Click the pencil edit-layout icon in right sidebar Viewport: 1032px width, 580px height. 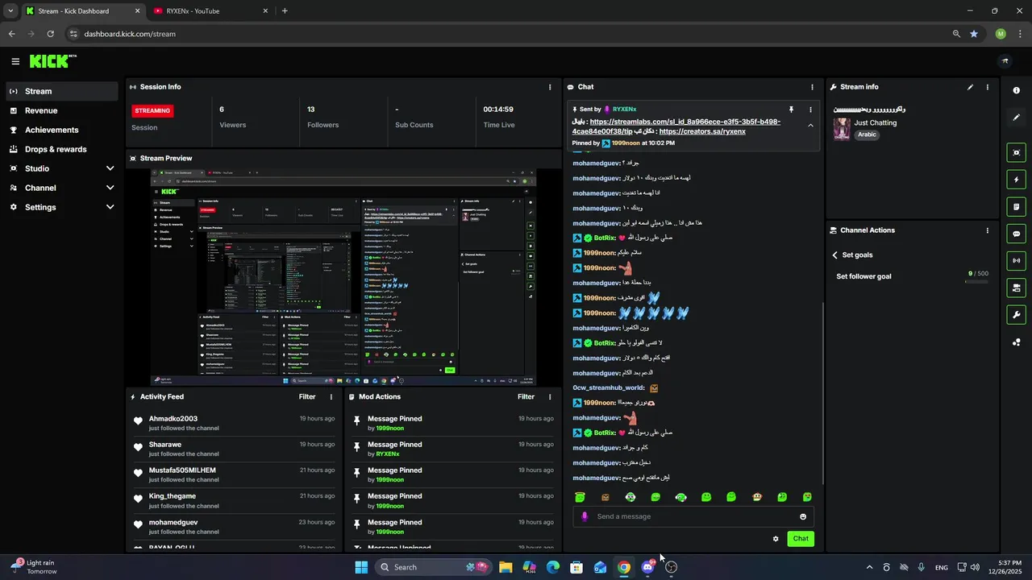1016,118
